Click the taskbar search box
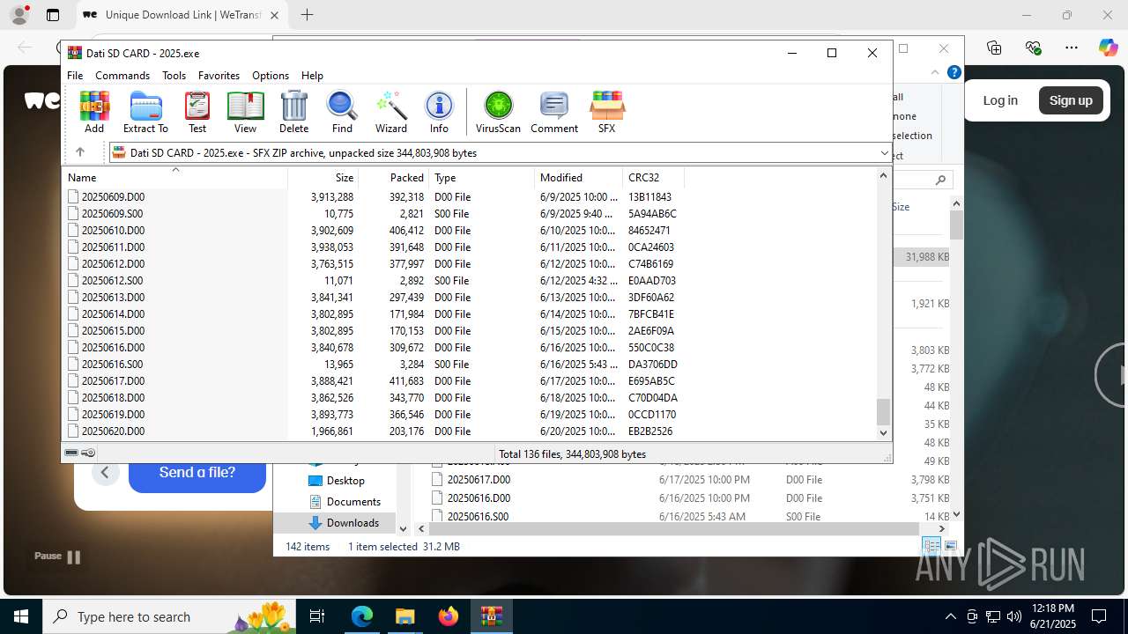This screenshot has height=634, width=1128. click(167, 616)
